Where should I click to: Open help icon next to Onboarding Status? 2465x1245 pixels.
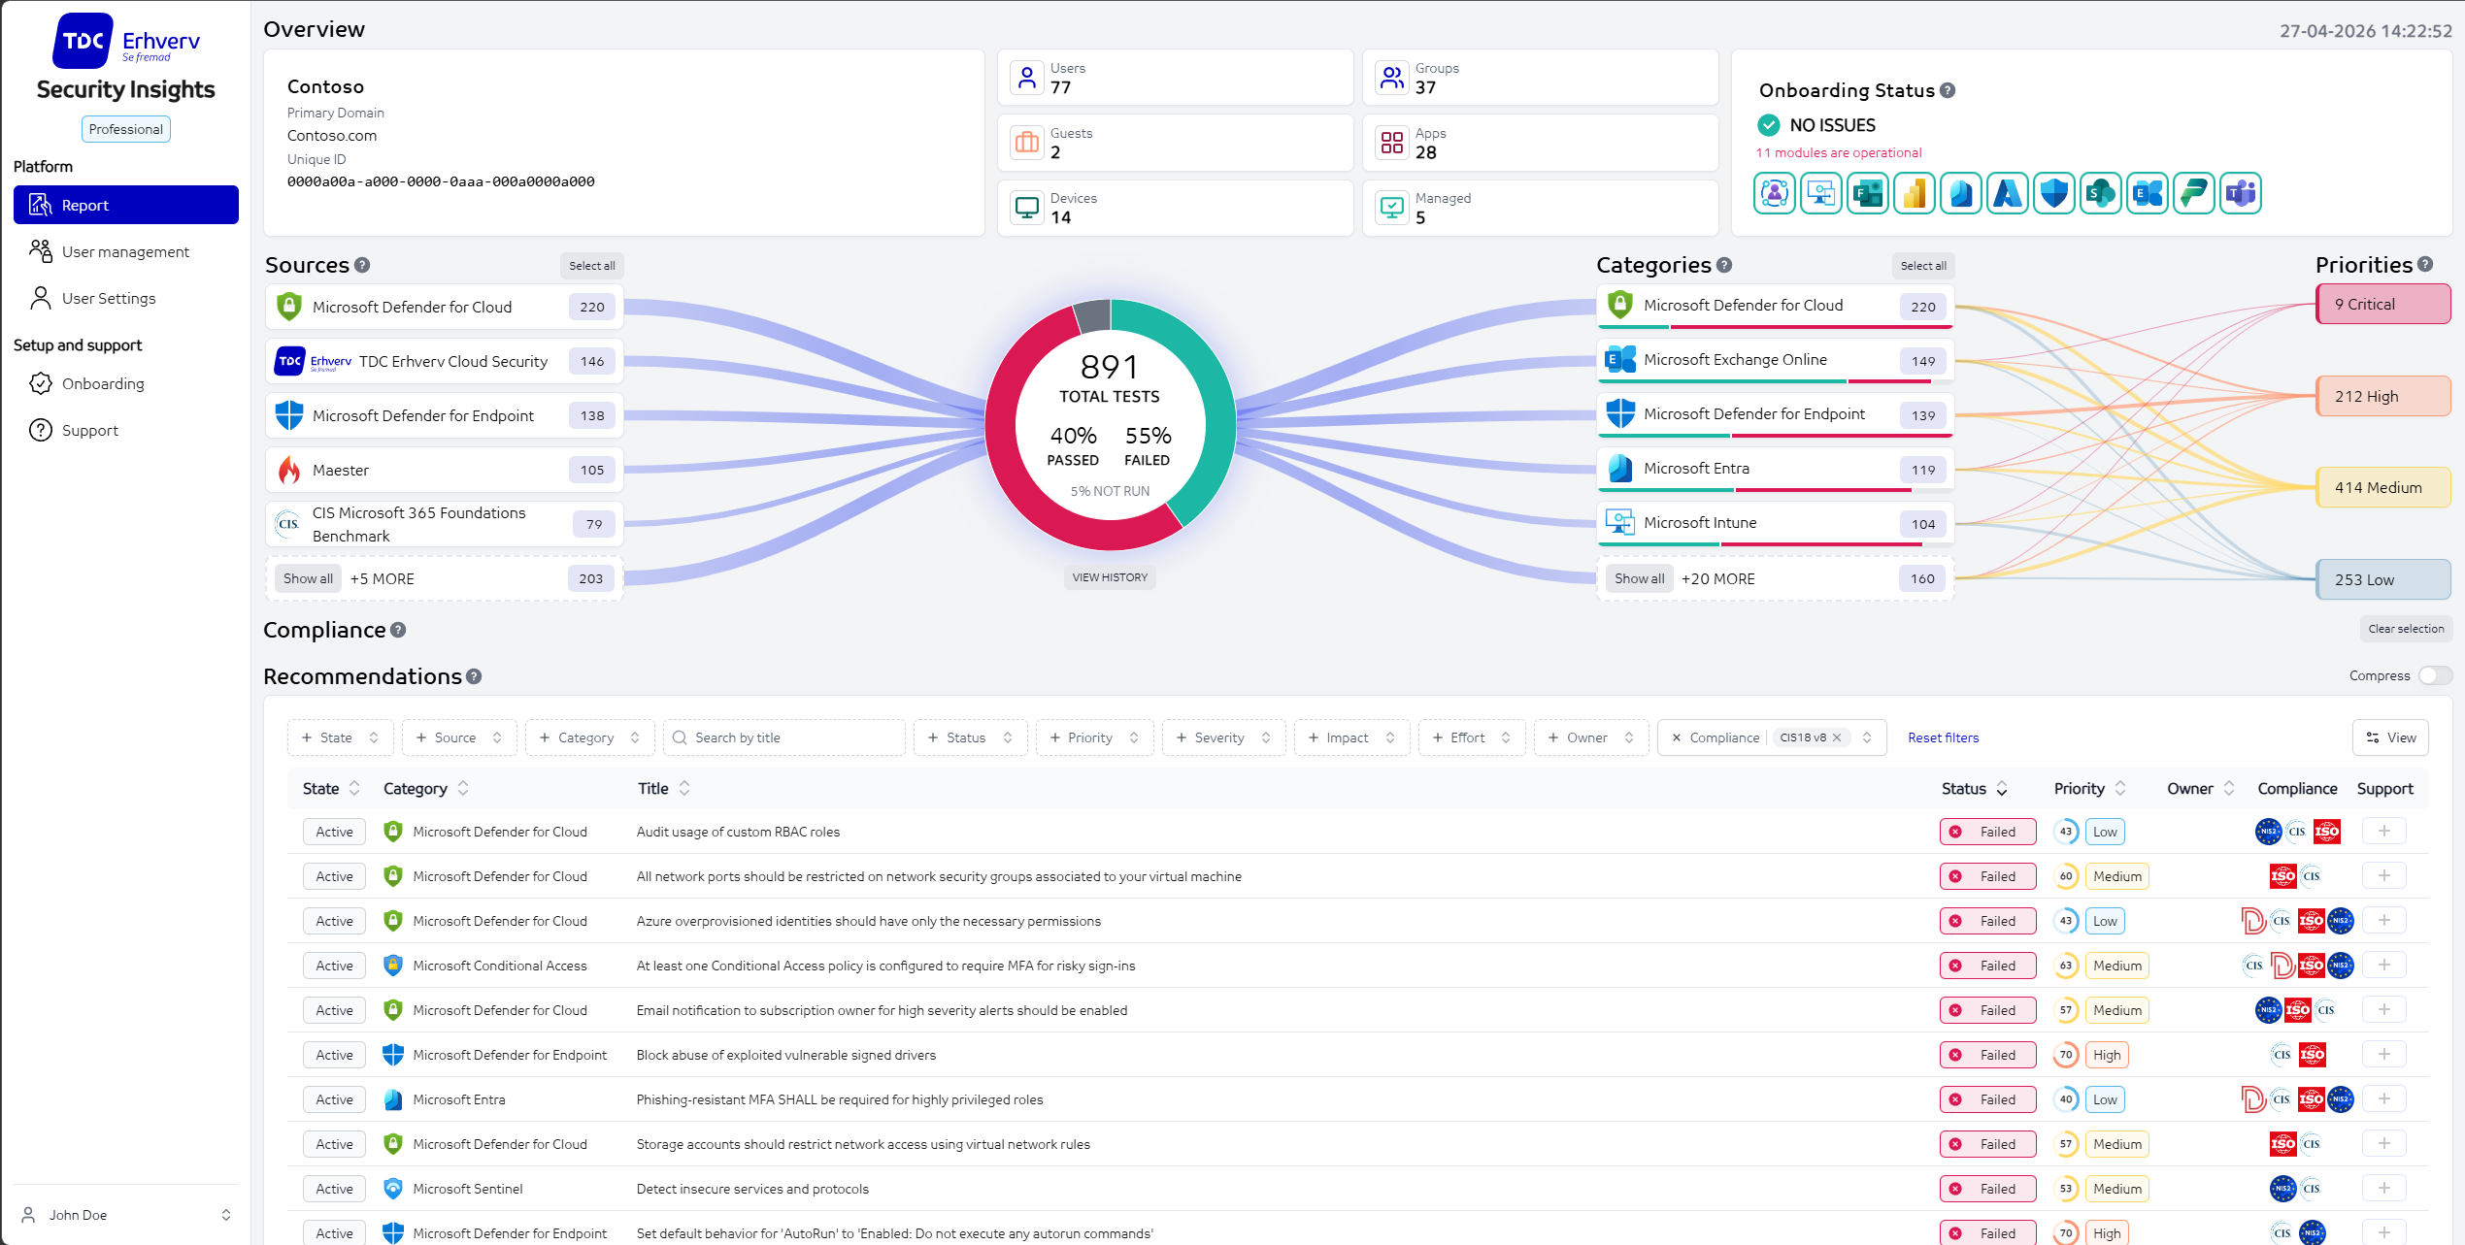coord(1948,90)
